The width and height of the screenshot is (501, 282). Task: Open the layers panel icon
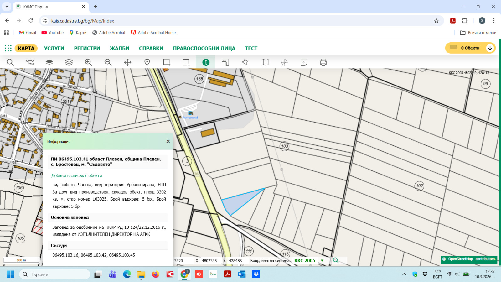[69, 62]
